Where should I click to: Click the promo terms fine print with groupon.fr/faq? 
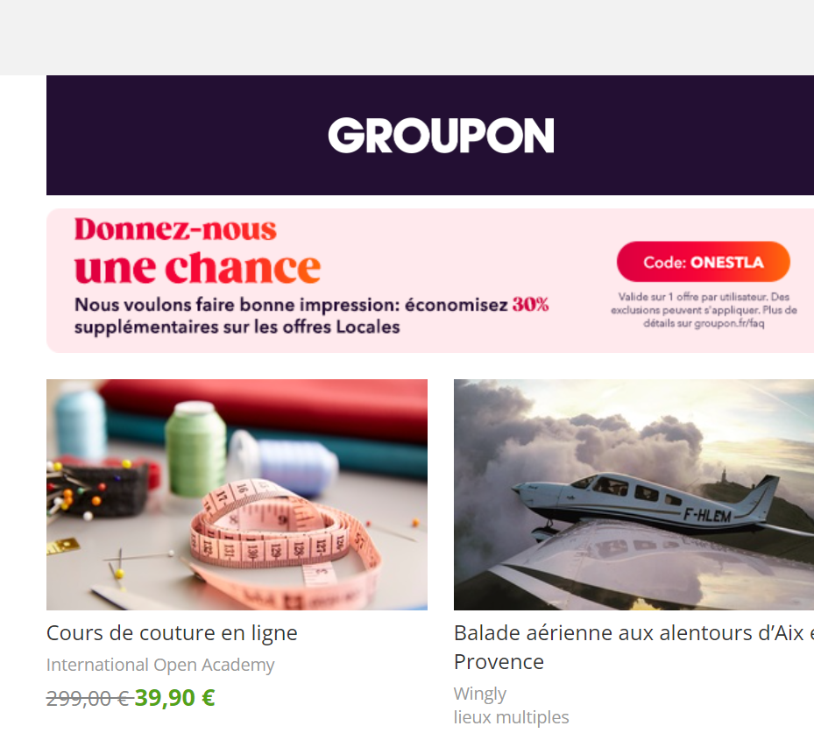tap(704, 310)
